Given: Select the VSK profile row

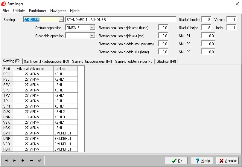Looking at the screenshot, I should pos(40,122).
